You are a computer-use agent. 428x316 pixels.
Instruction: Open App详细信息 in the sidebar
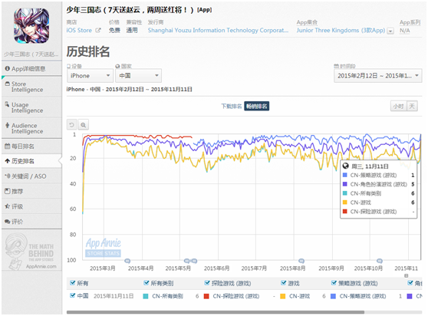click(31, 68)
